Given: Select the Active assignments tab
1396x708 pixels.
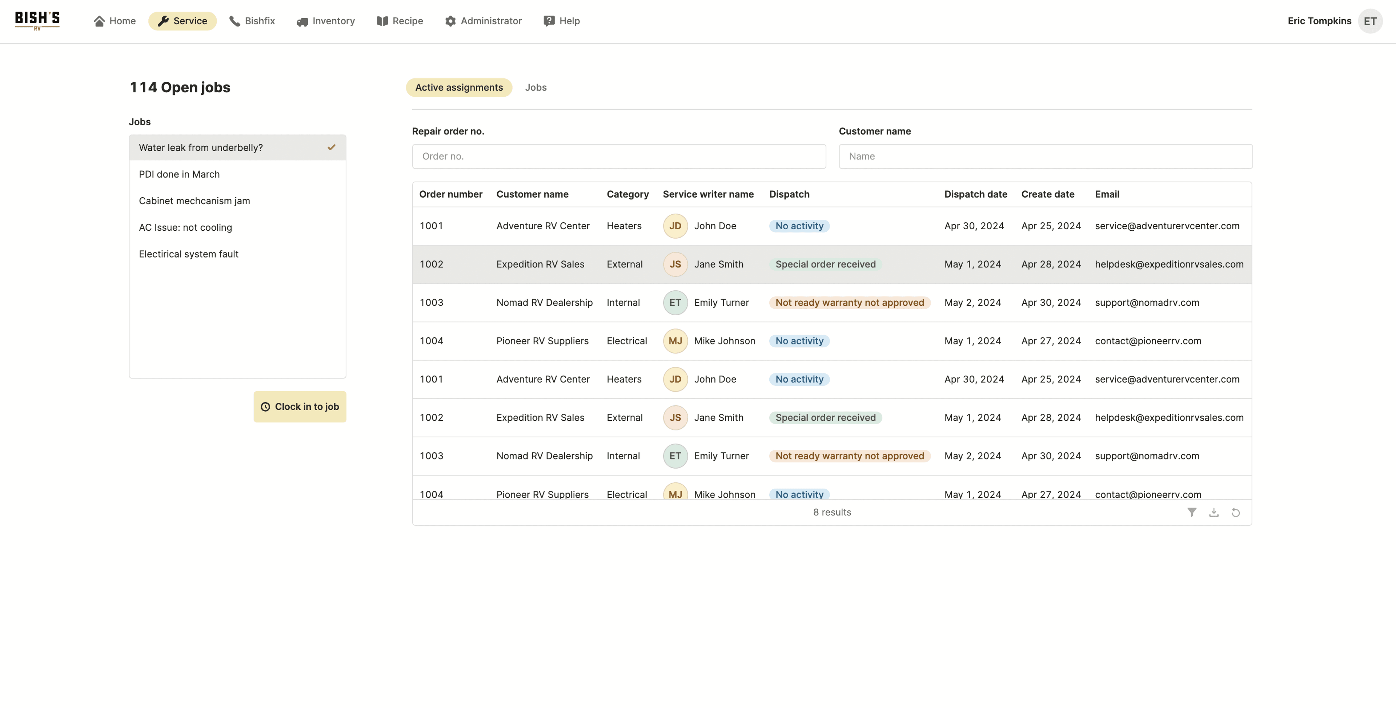Looking at the screenshot, I should tap(458, 87).
